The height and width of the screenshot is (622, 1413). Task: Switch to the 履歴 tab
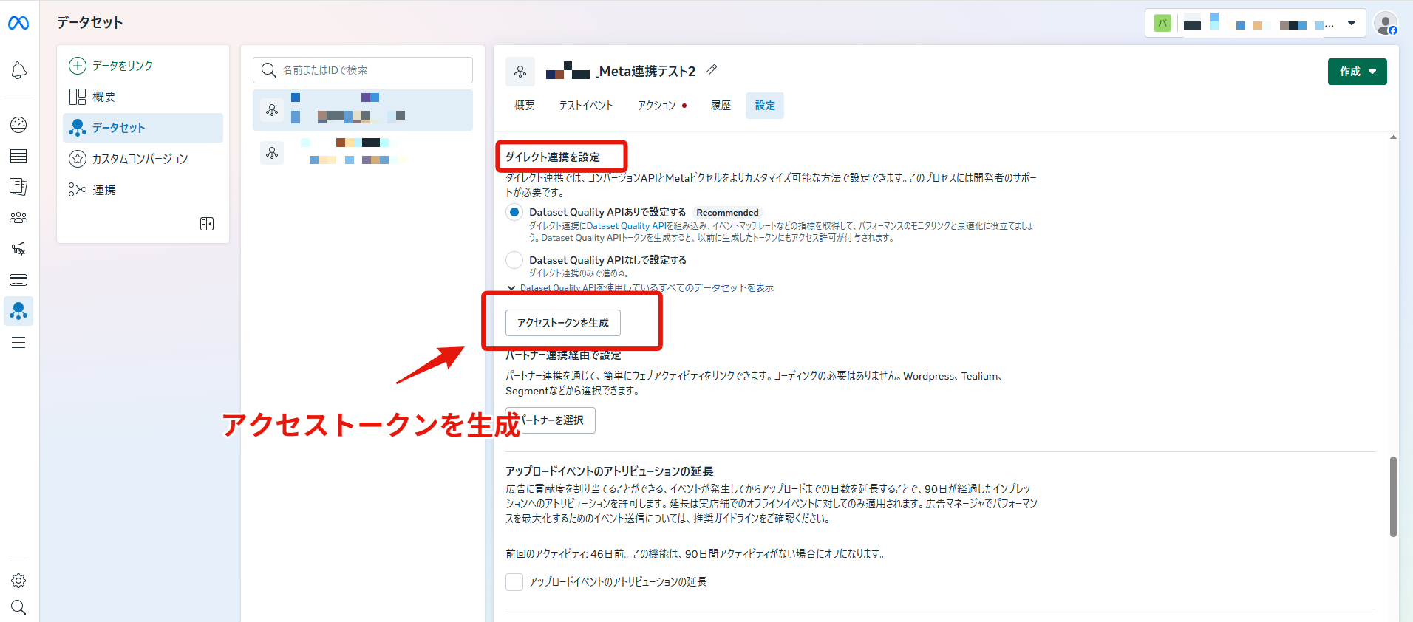(721, 106)
